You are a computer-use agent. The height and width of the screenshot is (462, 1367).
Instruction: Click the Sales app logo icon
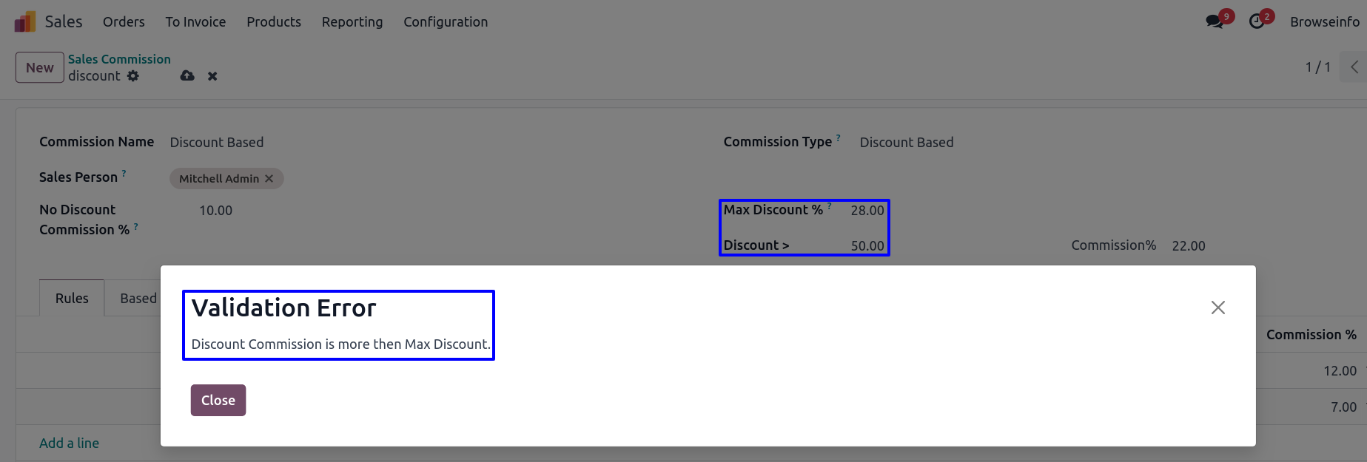pos(24,21)
